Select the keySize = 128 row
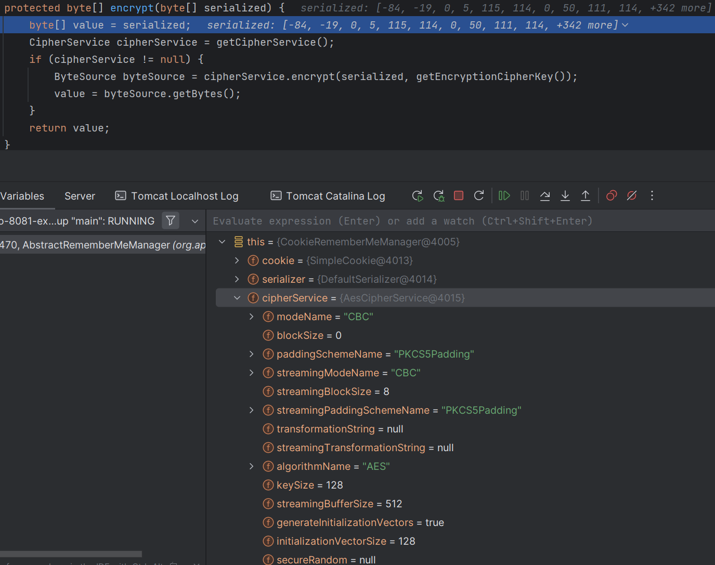 point(465,485)
